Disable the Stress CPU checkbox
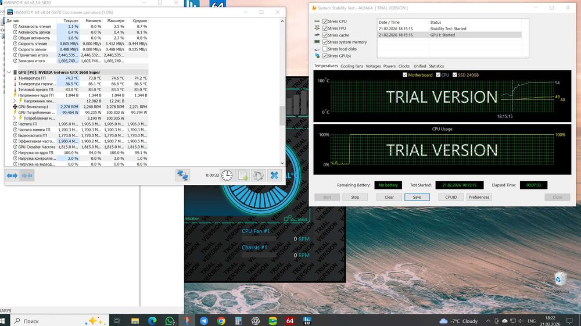 coord(325,22)
